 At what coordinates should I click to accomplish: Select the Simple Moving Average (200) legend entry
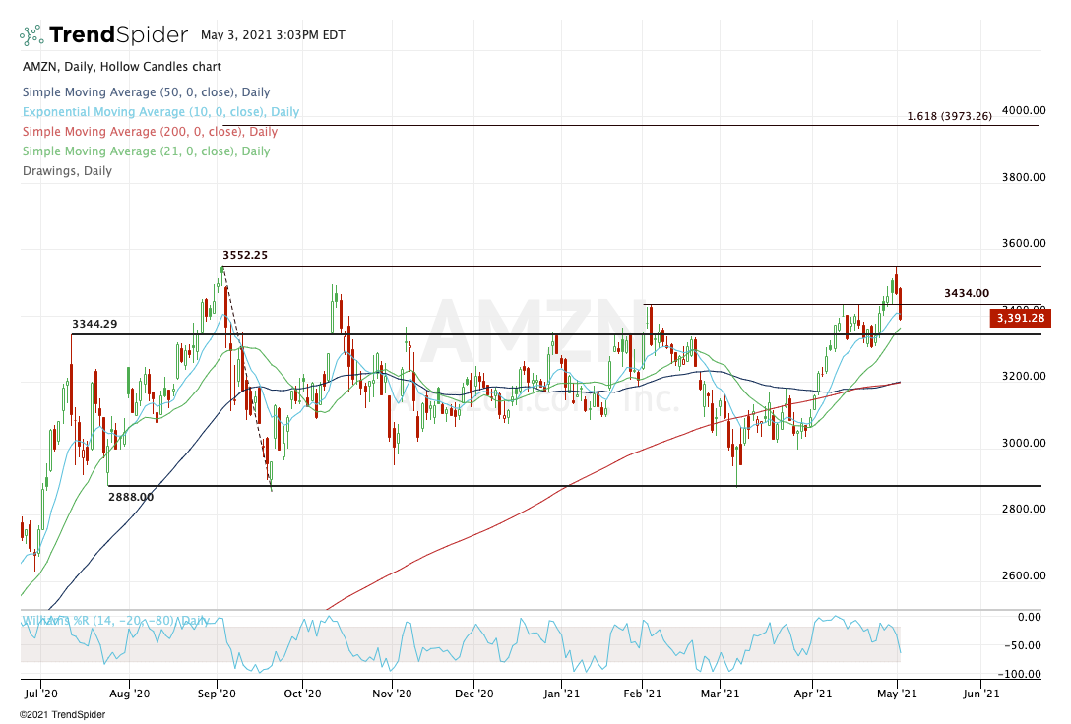pyautogui.click(x=150, y=132)
